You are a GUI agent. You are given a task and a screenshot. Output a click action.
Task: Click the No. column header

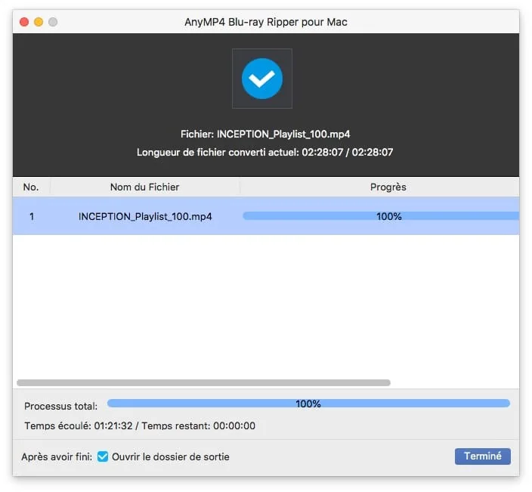tap(31, 187)
